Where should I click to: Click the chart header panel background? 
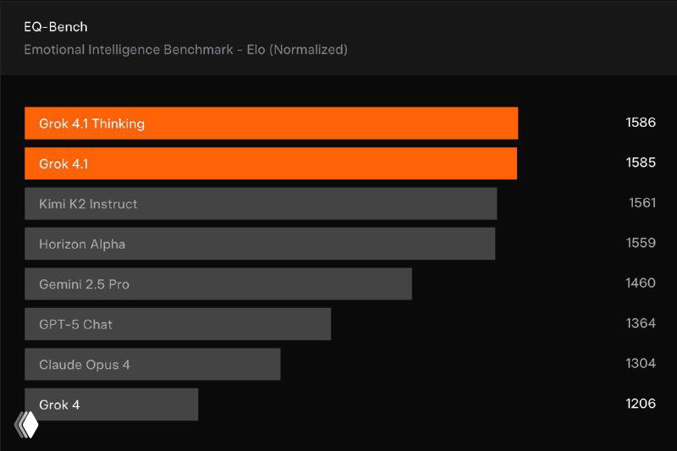(508, 38)
